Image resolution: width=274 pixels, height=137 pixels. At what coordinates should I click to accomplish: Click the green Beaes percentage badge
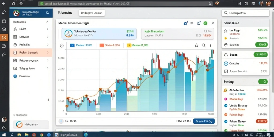pos(261,55)
